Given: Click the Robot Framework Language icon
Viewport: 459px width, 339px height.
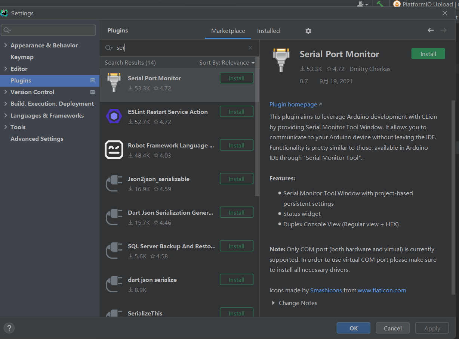Looking at the screenshot, I should (114, 150).
